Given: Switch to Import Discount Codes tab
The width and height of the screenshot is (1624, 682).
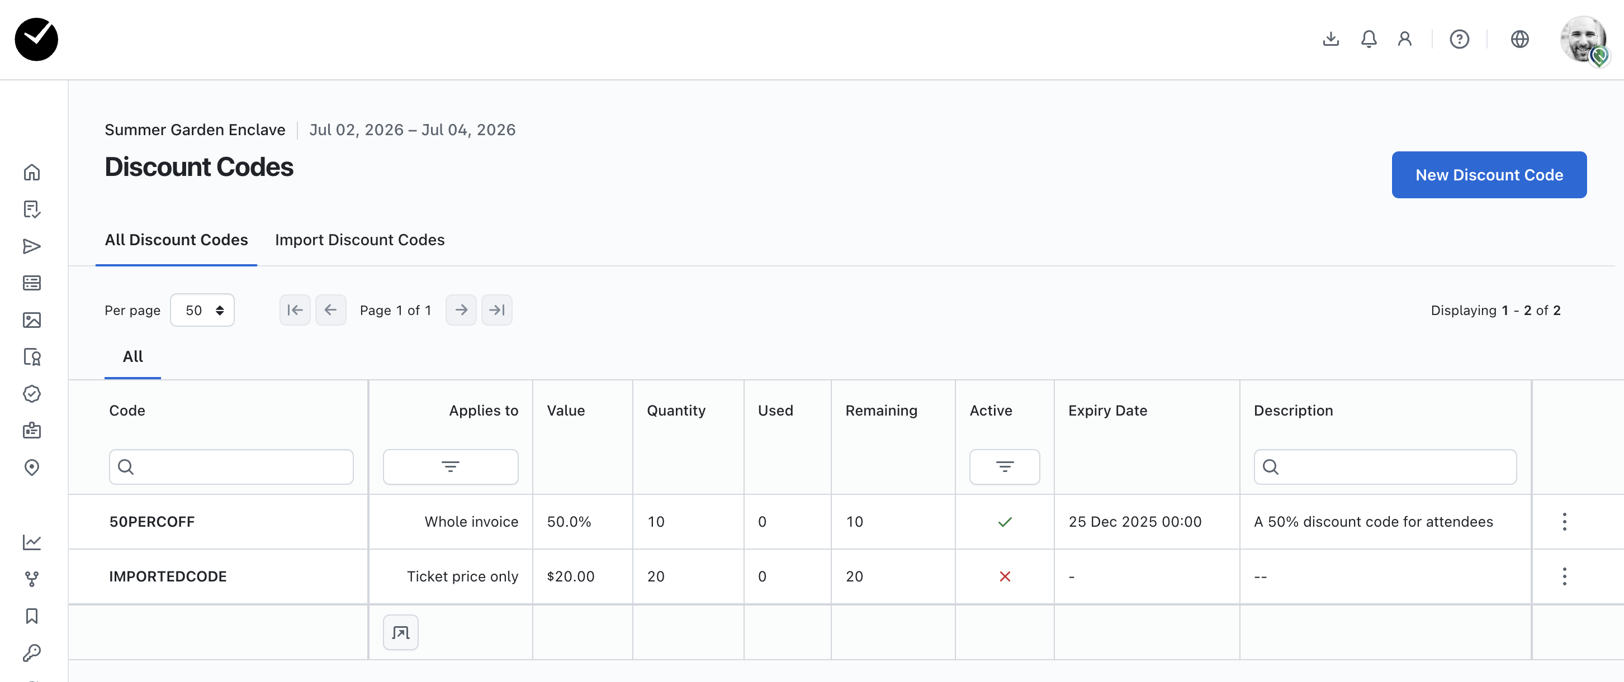Looking at the screenshot, I should [359, 240].
